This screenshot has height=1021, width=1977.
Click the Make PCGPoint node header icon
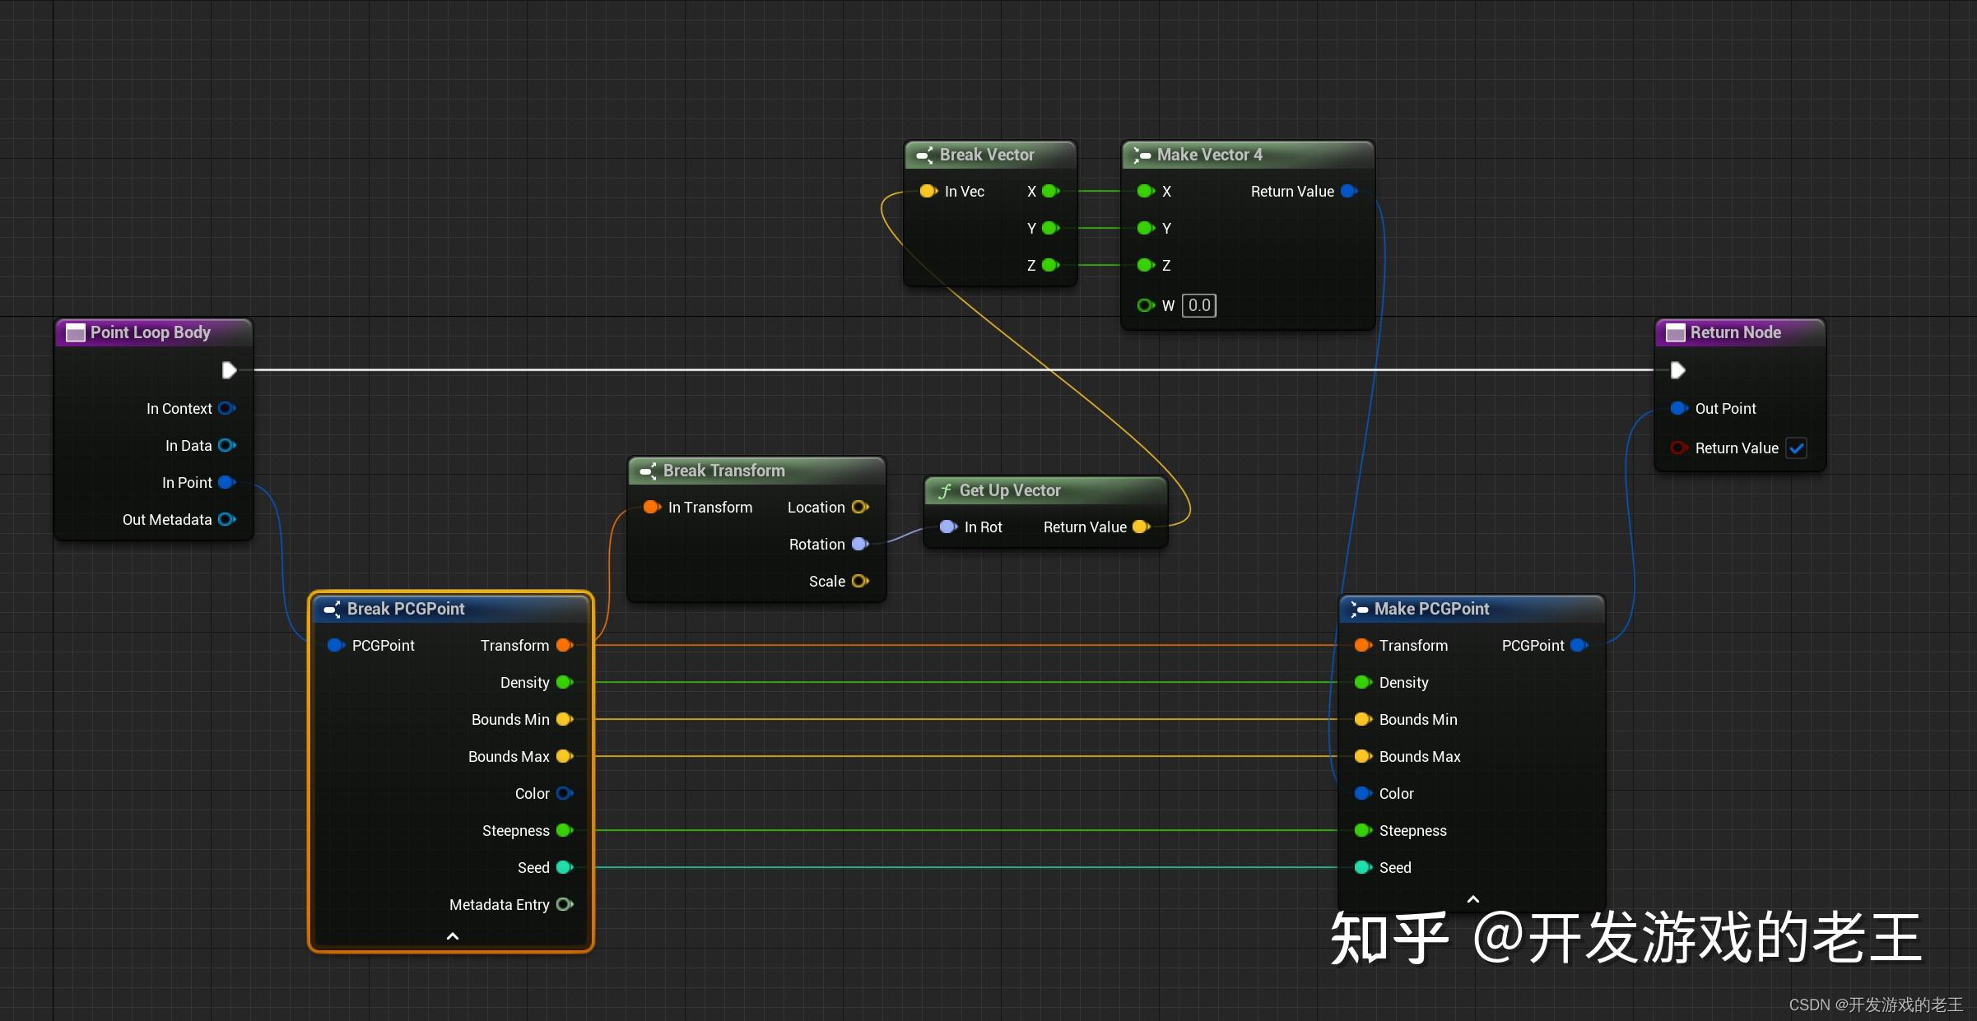click(x=1360, y=609)
